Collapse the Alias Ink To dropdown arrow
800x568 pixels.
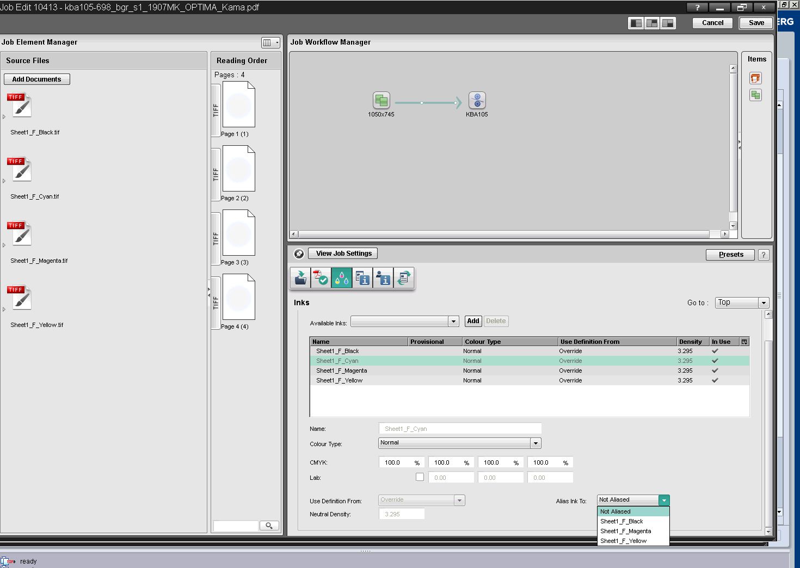click(x=664, y=500)
